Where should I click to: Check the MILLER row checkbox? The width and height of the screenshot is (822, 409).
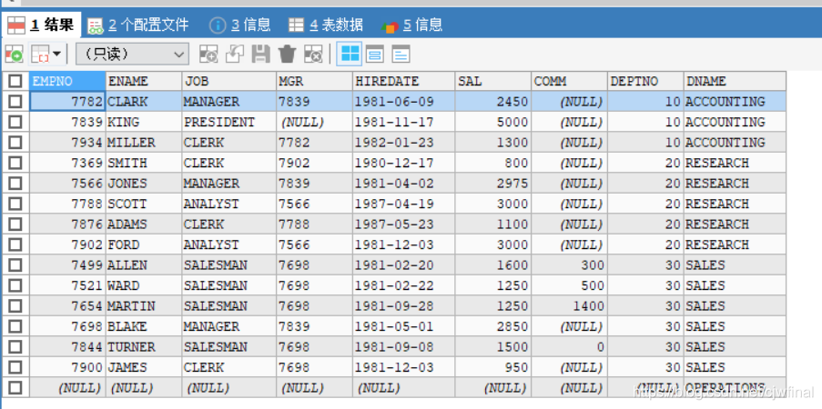point(15,142)
